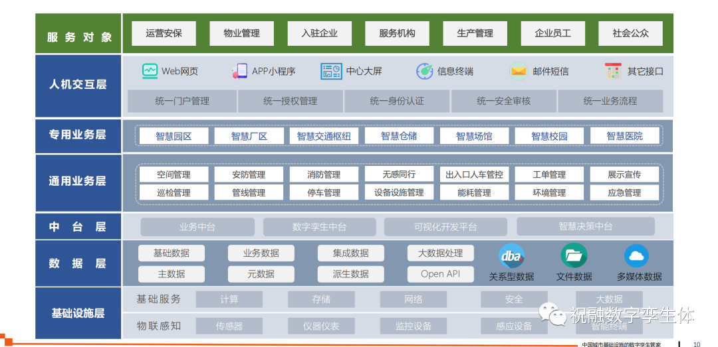Click the blue 多媒体数据 cloud icon

(x=636, y=256)
